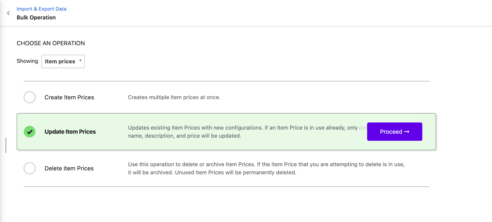
Task: Click the Choose an Operation heading
Action: (51, 43)
